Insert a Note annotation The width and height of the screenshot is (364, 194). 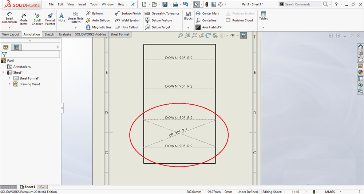[x=62, y=18]
